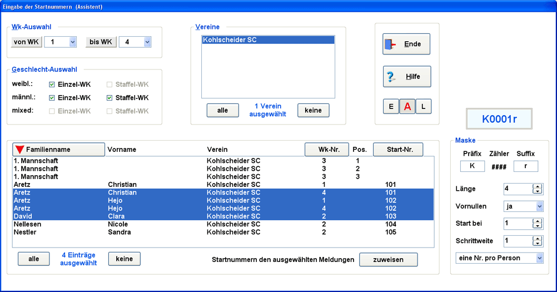The width and height of the screenshot is (557, 292).
Task: Sort by Familienname column header
Action: tap(58, 150)
